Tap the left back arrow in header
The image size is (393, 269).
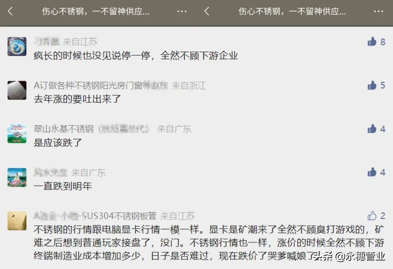tap(10, 11)
